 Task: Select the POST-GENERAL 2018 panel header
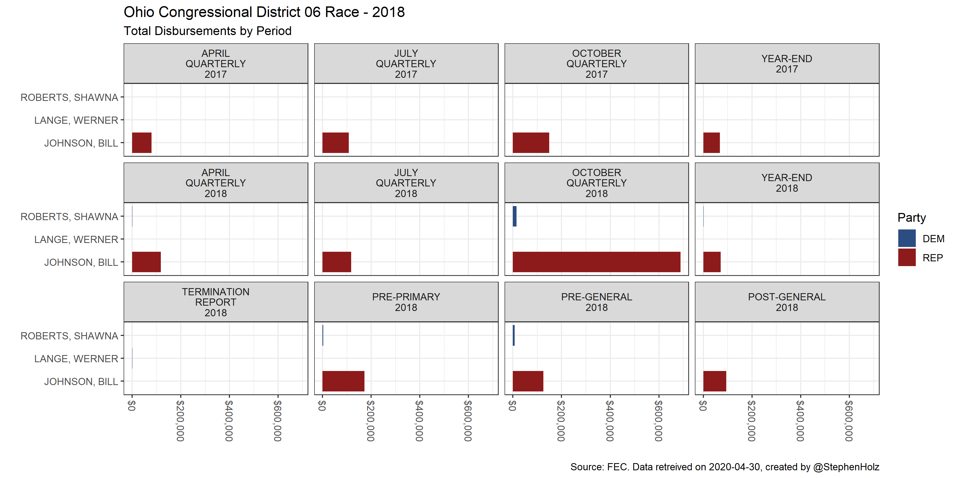(787, 302)
